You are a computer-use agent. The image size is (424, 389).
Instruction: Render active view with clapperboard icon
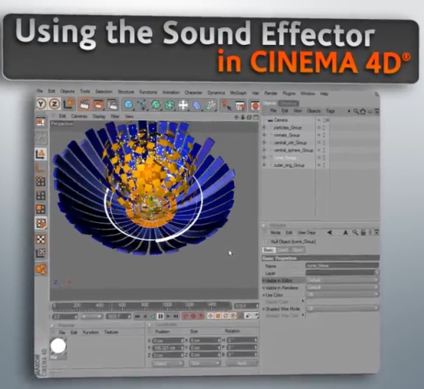(x=84, y=104)
